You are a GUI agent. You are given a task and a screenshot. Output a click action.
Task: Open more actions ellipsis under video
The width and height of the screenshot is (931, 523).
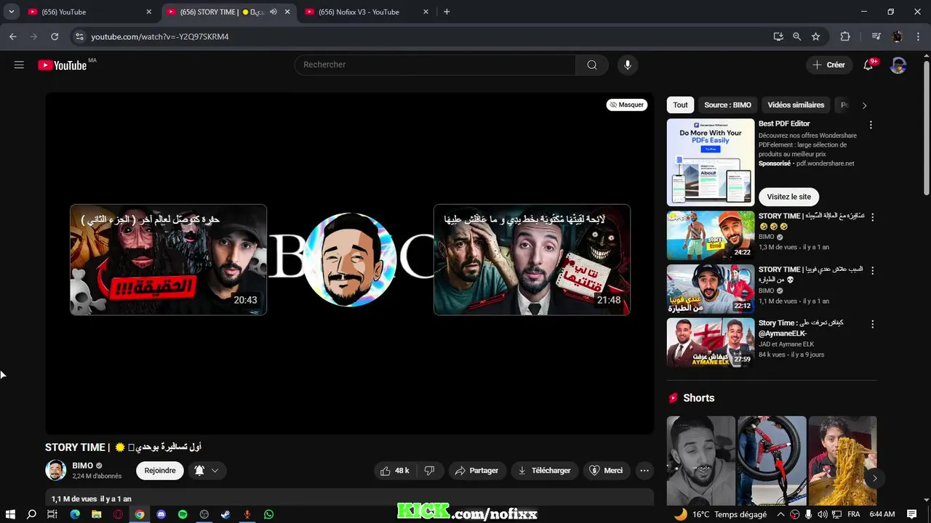click(x=644, y=471)
